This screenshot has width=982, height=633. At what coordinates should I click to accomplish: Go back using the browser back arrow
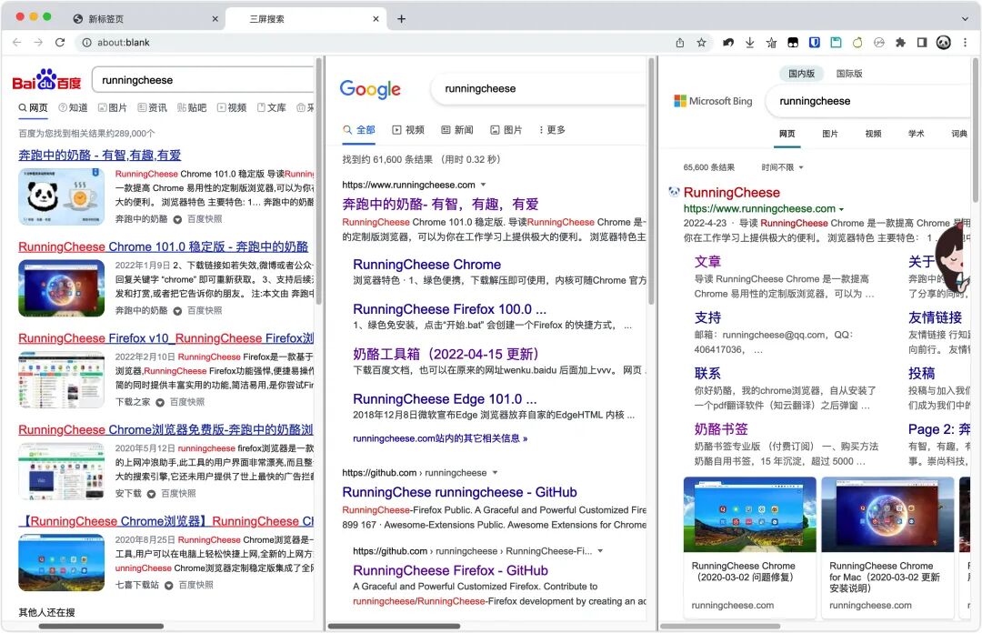pos(17,43)
